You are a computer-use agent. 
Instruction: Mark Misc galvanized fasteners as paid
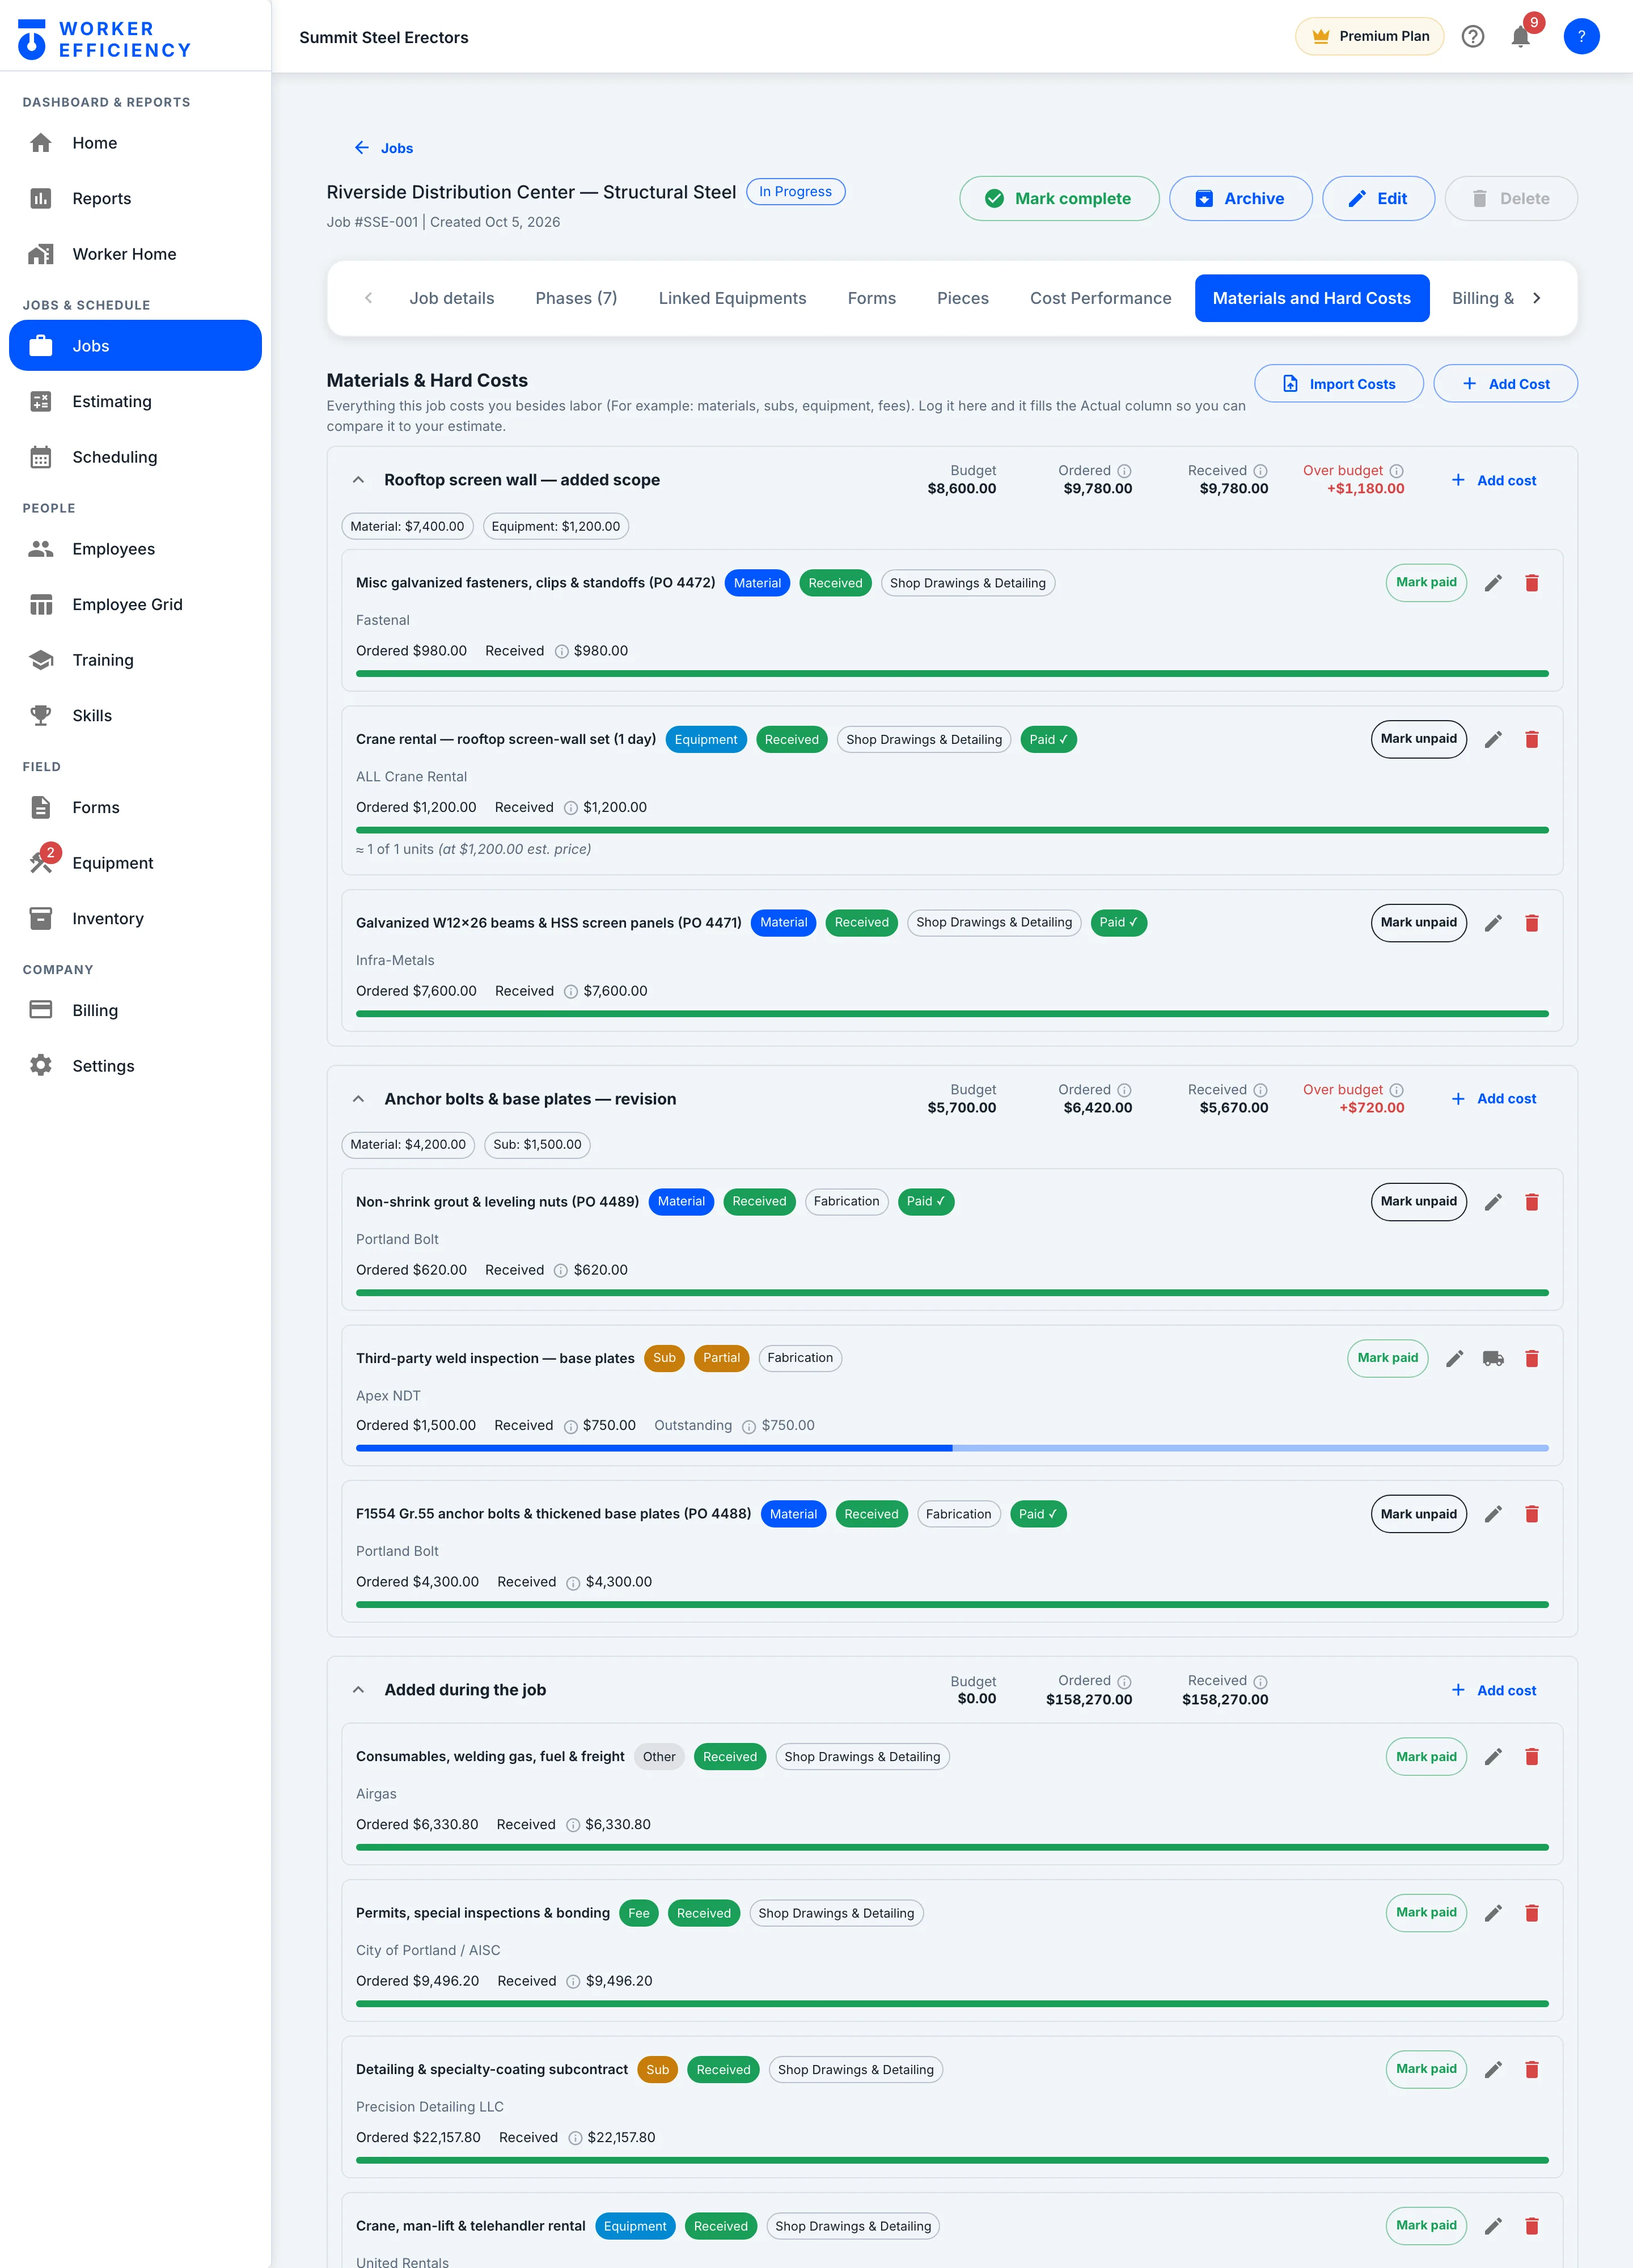tap(1426, 583)
